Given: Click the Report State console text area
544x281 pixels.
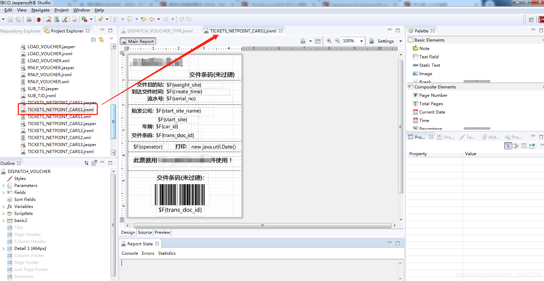Looking at the screenshot, I should click(259, 269).
